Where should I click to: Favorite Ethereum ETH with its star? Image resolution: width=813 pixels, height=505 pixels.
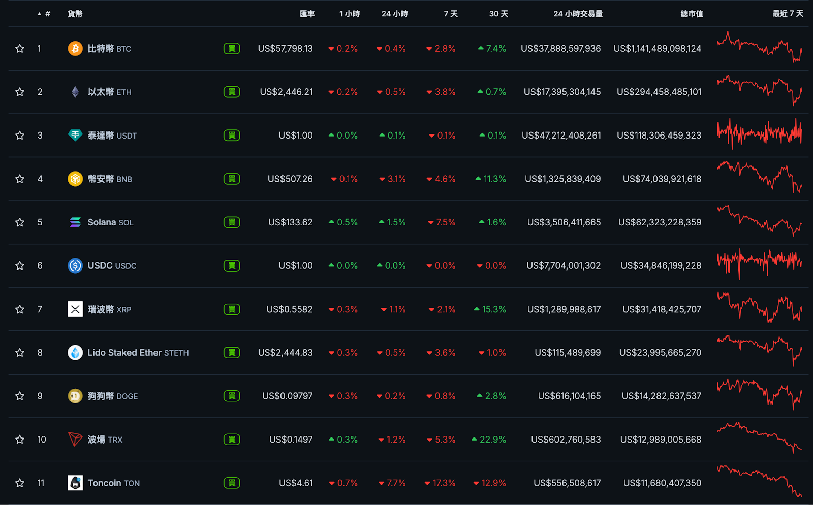point(20,92)
